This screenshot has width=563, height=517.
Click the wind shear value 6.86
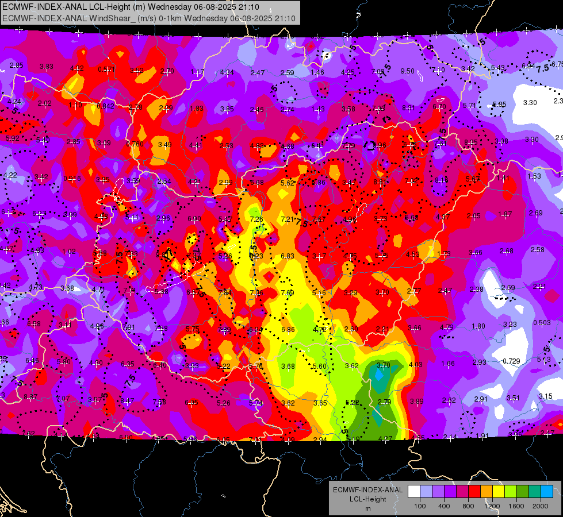(288, 329)
